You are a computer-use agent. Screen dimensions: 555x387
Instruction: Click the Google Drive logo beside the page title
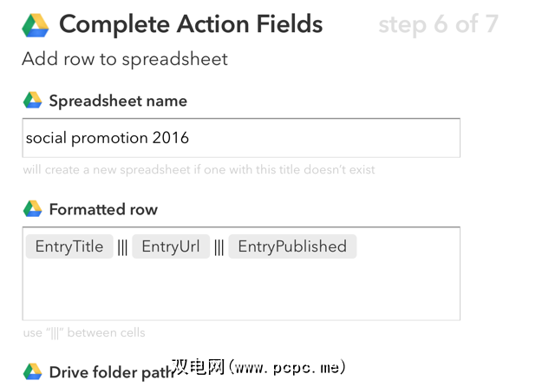click(x=36, y=25)
